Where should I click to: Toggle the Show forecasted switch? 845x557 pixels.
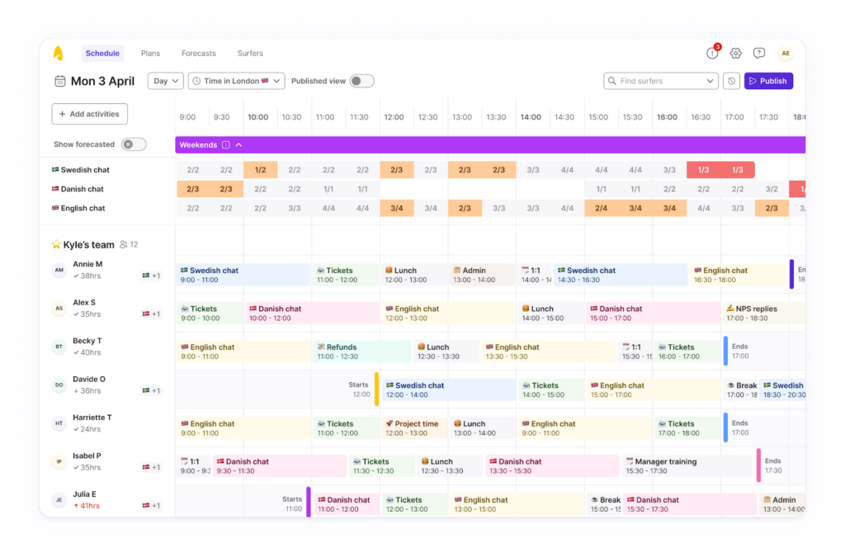point(134,144)
